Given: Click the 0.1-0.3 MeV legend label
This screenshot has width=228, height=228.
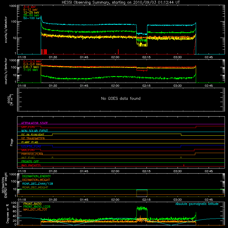Looking at the screenshot, I should pos(32,61).
